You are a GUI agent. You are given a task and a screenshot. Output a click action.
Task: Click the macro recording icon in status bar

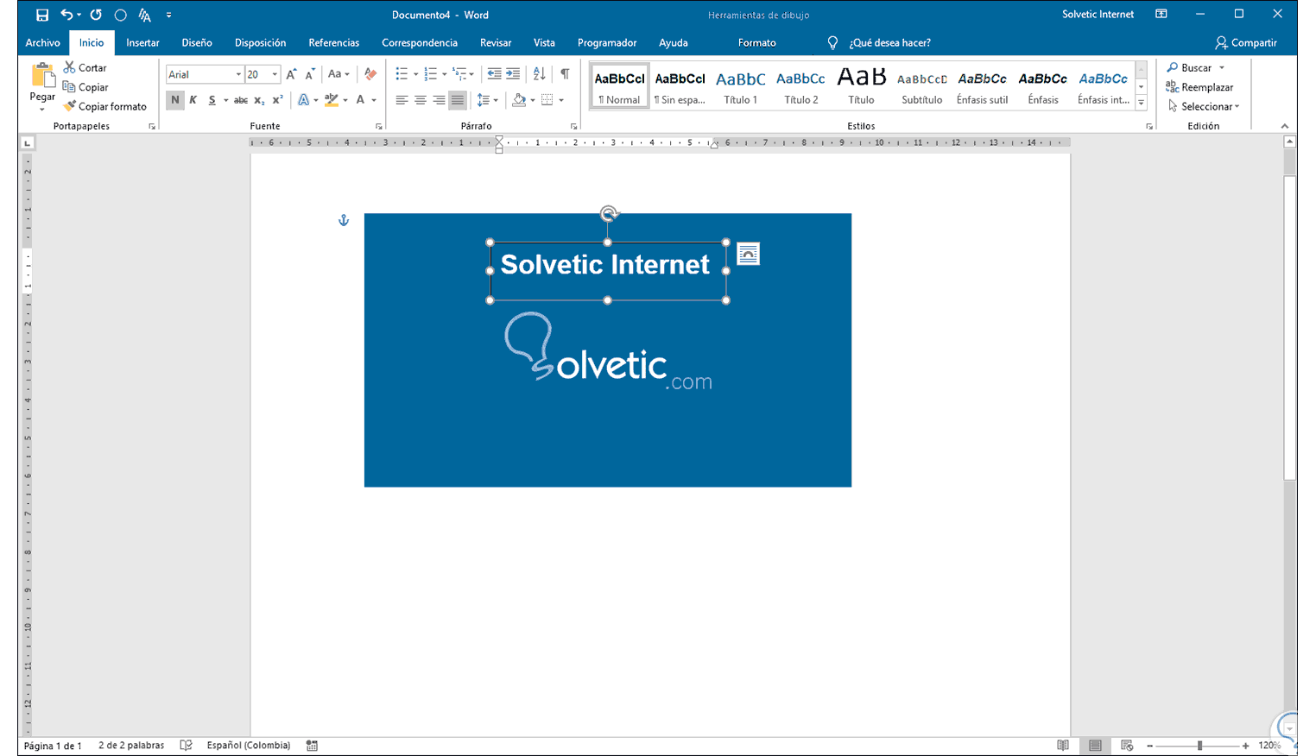point(312,746)
